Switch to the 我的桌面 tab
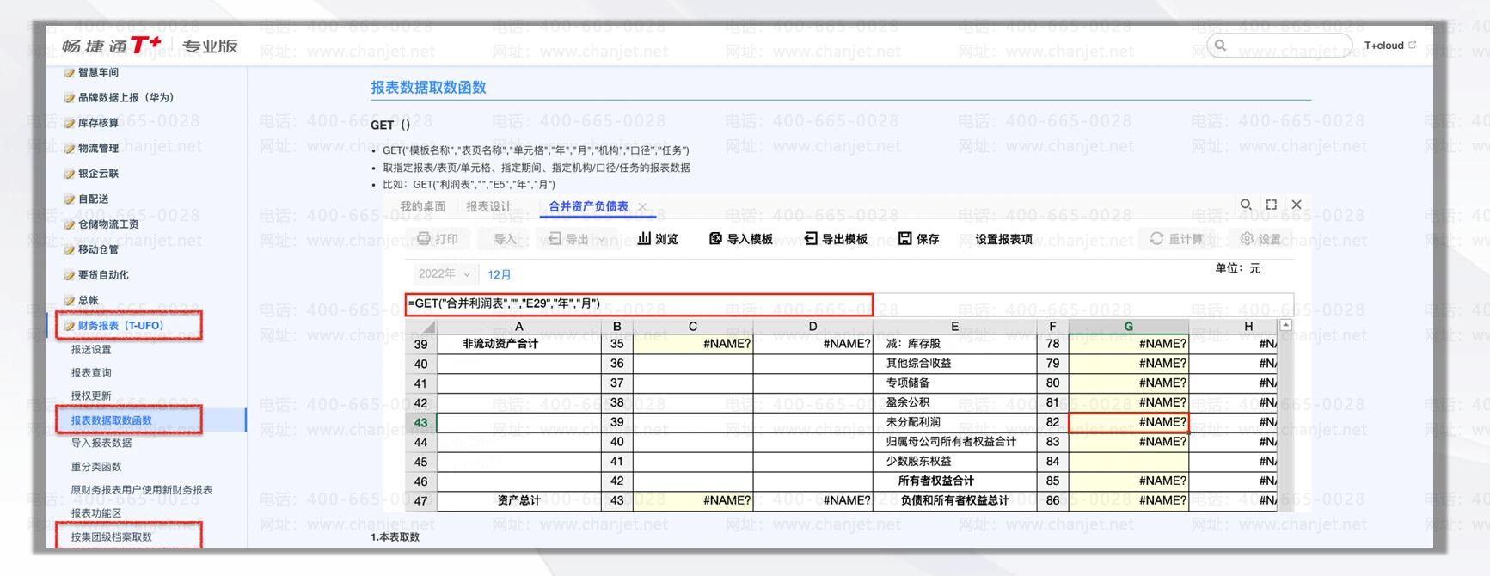Image resolution: width=1490 pixels, height=576 pixels. [422, 206]
